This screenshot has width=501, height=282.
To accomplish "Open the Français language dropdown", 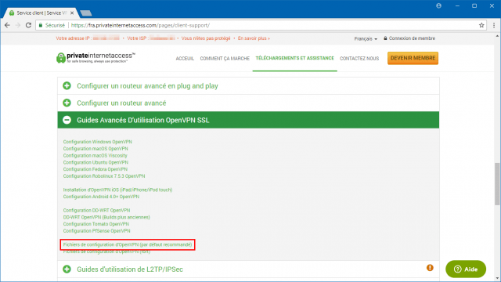I will (x=366, y=38).
